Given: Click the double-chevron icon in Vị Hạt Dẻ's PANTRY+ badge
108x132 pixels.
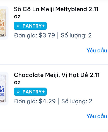Looking at the screenshot, I should click(x=18, y=92).
